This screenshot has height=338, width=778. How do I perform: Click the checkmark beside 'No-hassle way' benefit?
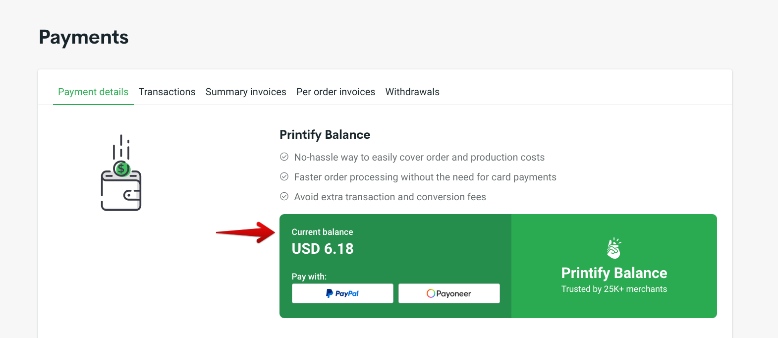[x=284, y=157]
